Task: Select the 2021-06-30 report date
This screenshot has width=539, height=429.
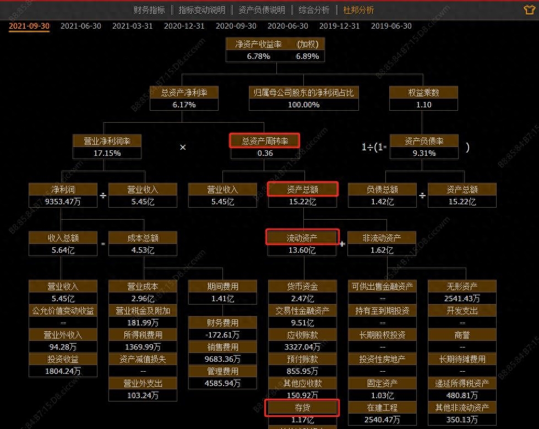Action: (x=80, y=26)
